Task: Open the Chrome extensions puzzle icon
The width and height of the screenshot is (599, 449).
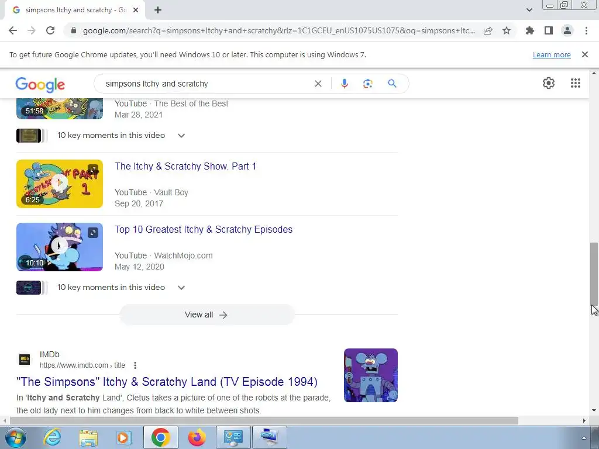Action: [x=530, y=30]
